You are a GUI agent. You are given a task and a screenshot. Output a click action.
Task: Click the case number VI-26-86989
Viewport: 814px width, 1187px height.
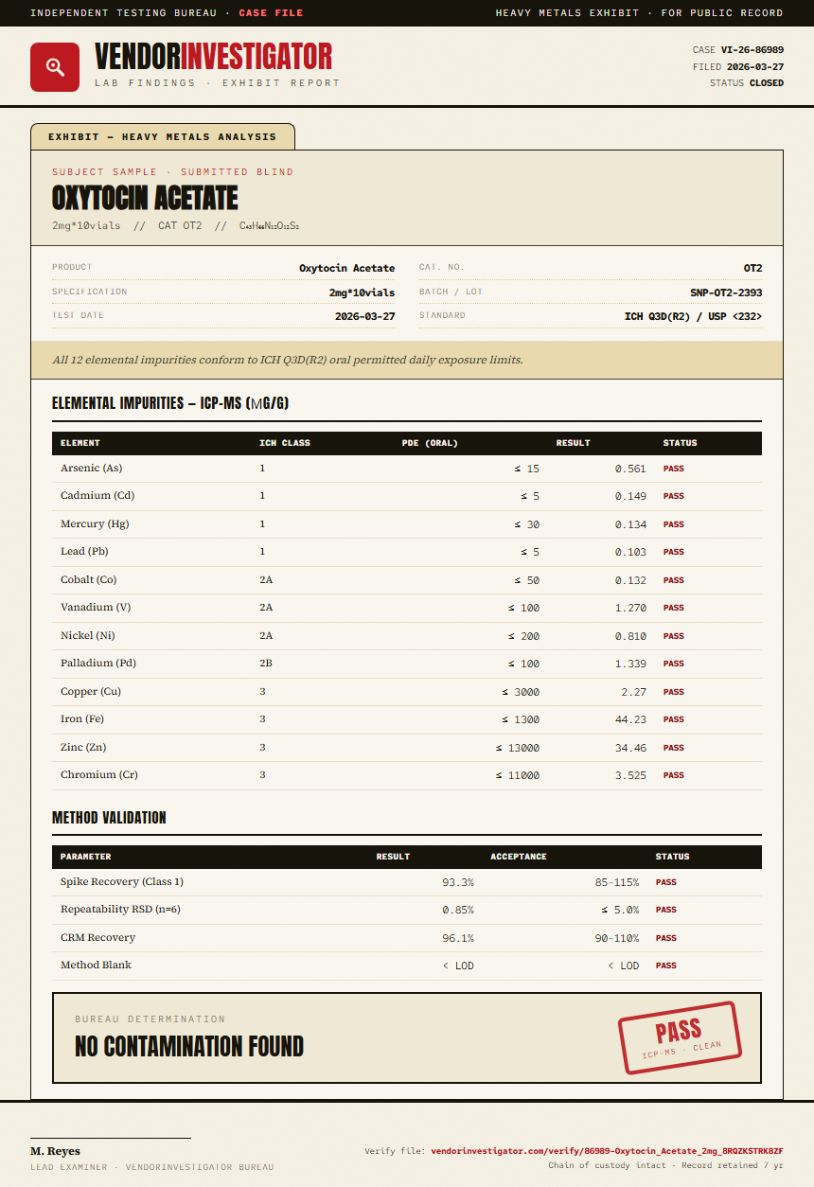tap(752, 50)
